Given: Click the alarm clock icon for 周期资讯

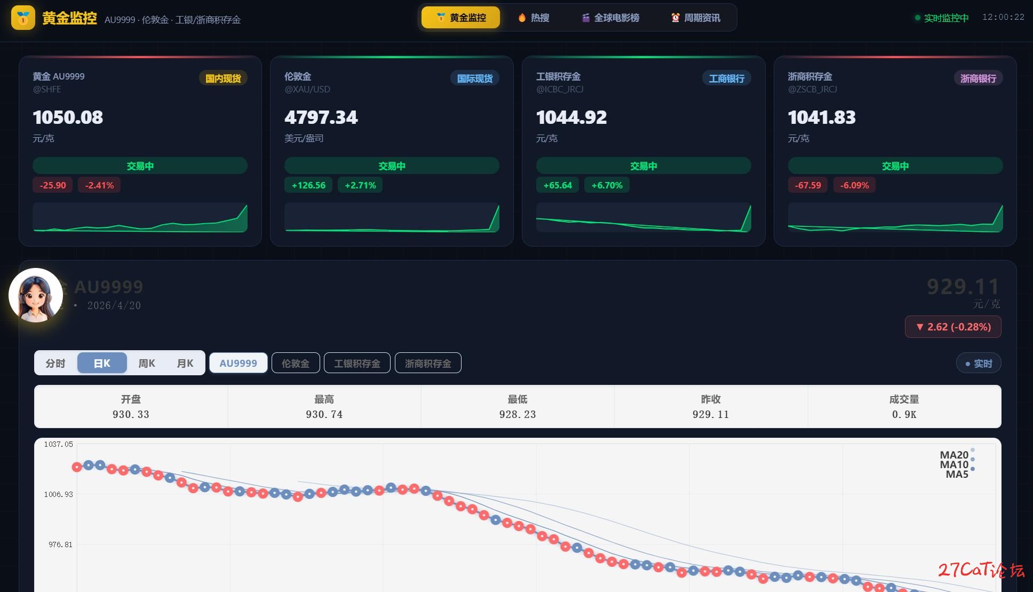Looking at the screenshot, I should pyautogui.click(x=675, y=18).
